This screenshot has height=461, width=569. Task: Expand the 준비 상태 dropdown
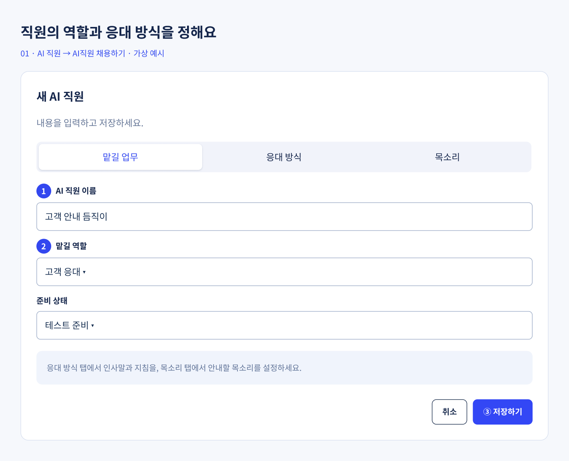coord(284,326)
